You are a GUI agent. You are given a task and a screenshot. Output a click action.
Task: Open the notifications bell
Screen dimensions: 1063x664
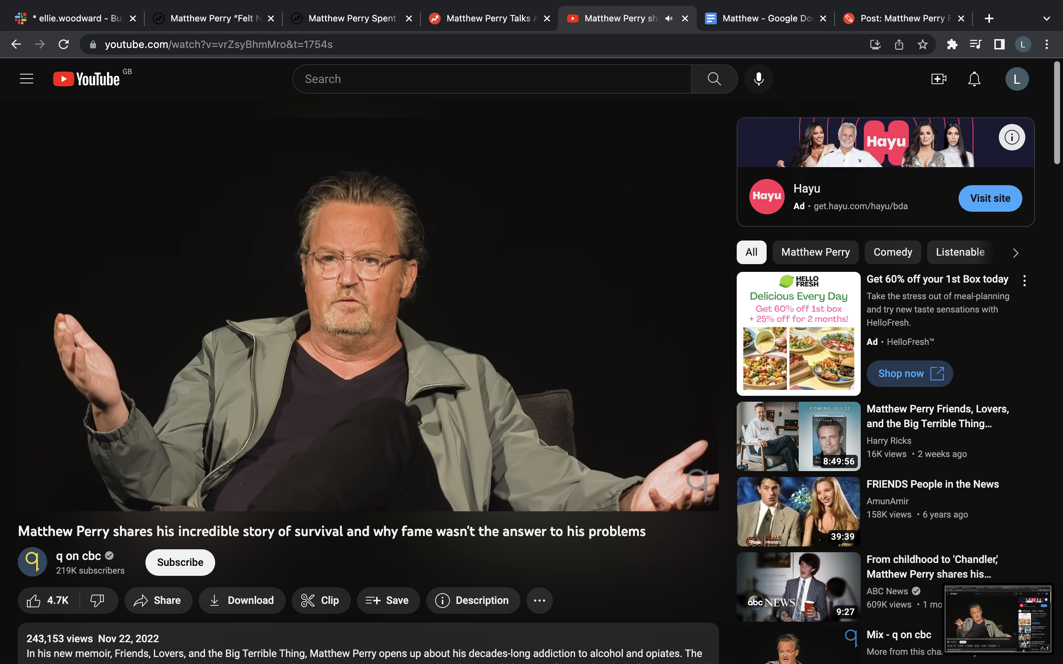(974, 79)
